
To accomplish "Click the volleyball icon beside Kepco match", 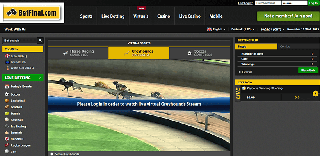I will coord(244,88).
